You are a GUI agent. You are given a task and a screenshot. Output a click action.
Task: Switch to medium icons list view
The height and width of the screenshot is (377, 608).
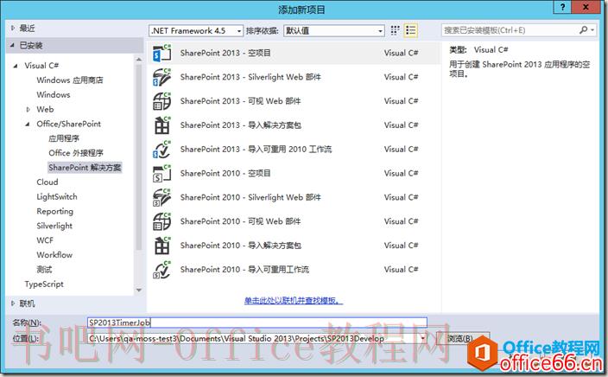pyautogui.click(x=410, y=30)
